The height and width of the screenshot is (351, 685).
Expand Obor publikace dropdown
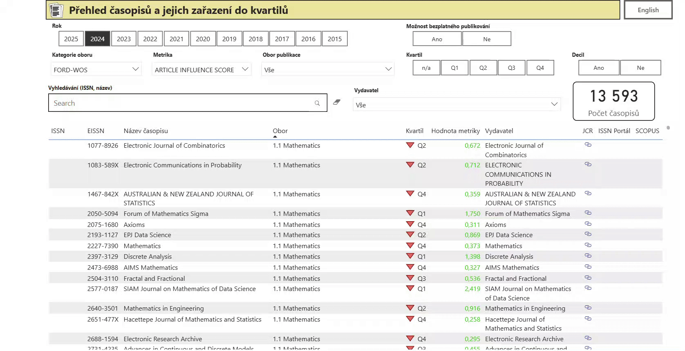click(x=328, y=69)
